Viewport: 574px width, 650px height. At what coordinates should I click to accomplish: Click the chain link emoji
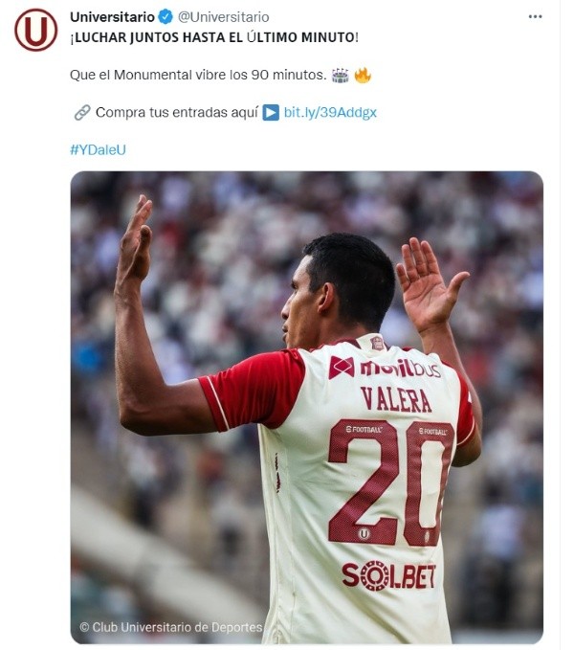pos(82,112)
